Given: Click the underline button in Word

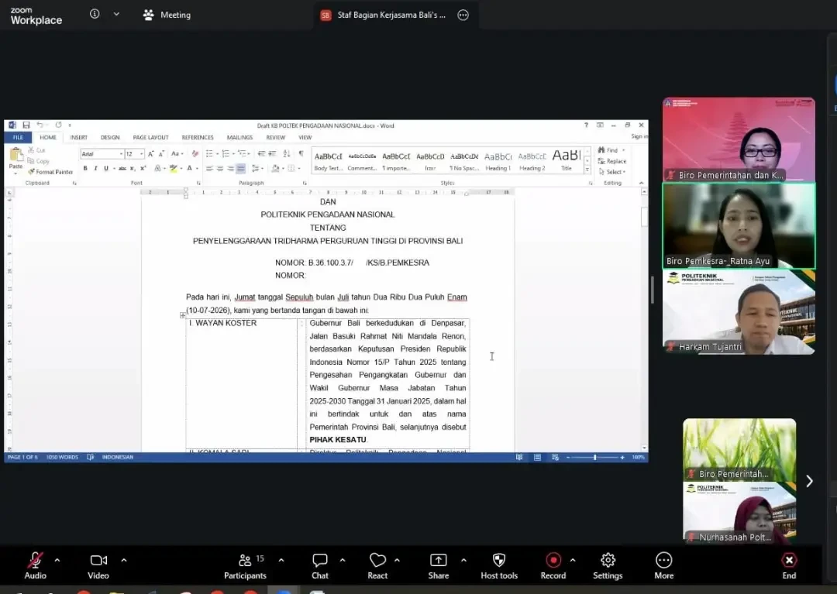Looking at the screenshot, I should click(x=106, y=169).
